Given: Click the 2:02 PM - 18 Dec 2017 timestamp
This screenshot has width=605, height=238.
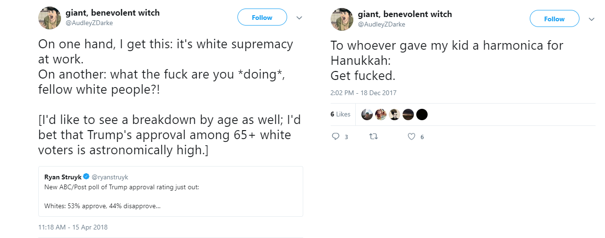Looking at the screenshot, I should coord(363,93).
